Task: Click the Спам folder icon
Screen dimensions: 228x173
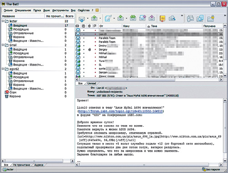Action: coord(7,92)
